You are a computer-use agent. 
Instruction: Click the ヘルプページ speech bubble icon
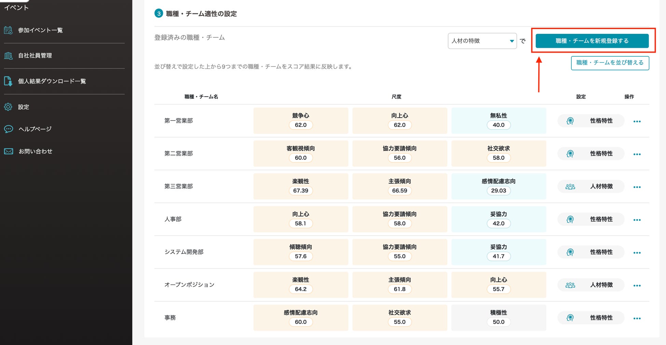(x=8, y=129)
